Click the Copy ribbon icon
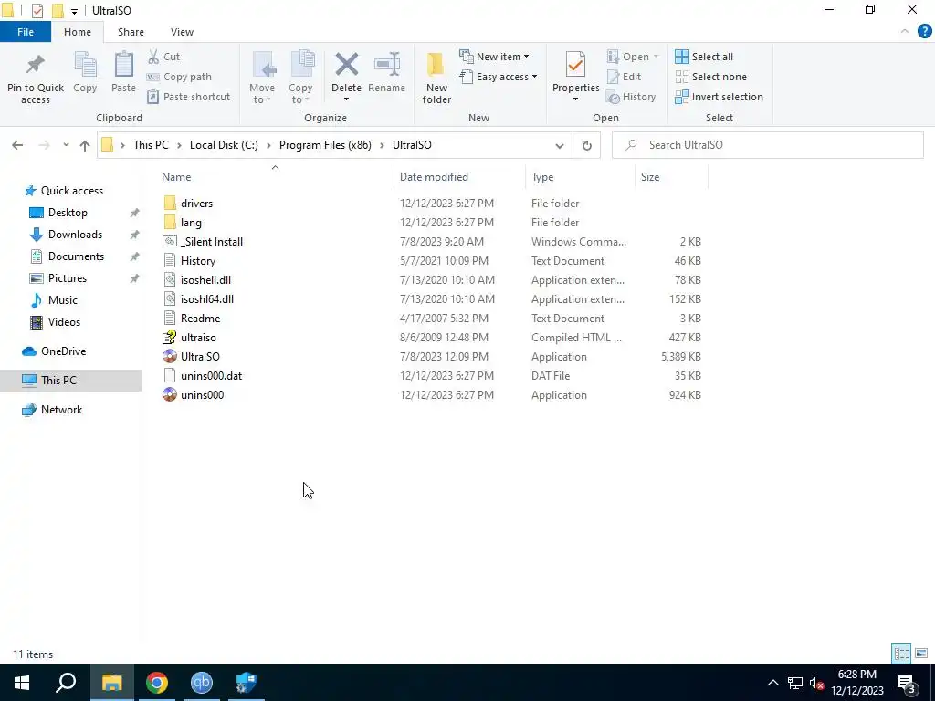 [x=85, y=73]
